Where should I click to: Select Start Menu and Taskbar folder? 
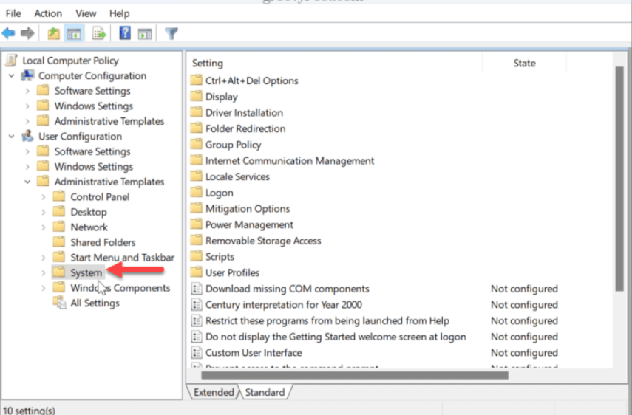click(122, 258)
